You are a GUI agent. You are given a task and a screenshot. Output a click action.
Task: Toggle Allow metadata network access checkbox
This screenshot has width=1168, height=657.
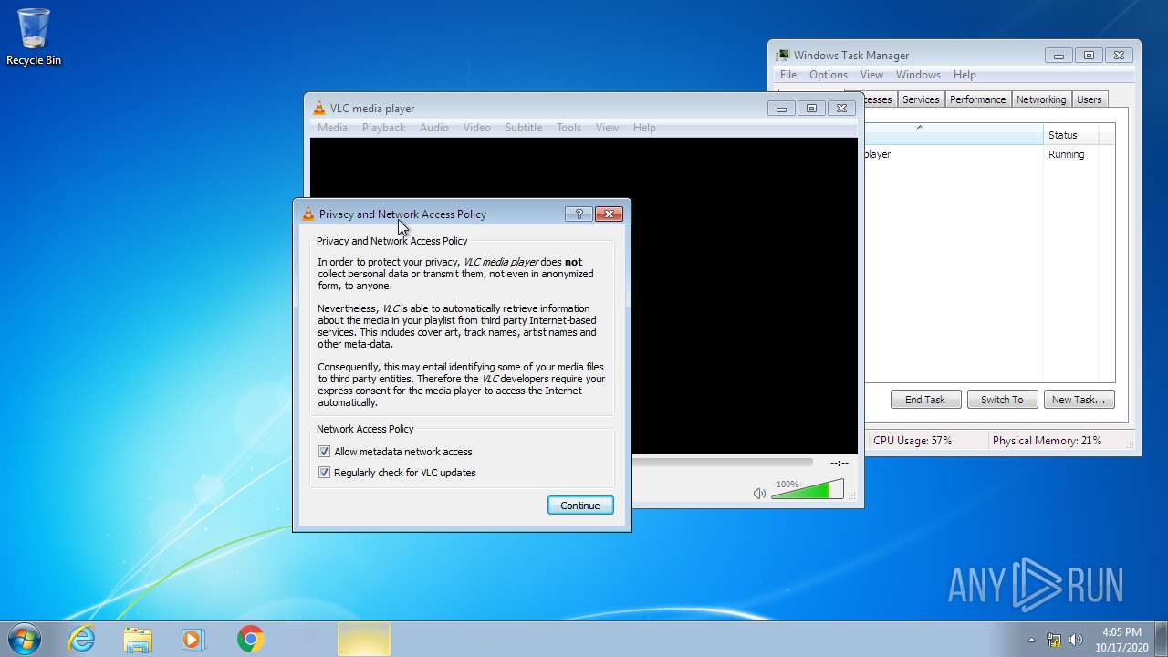[324, 452]
